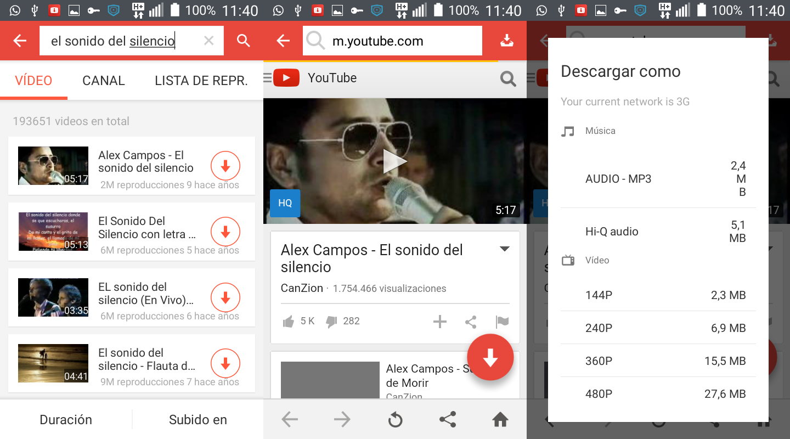Sort results by Duración
The height and width of the screenshot is (439, 790).
pos(66,420)
